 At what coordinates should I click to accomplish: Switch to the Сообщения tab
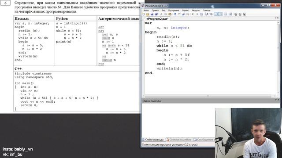tap(204, 140)
